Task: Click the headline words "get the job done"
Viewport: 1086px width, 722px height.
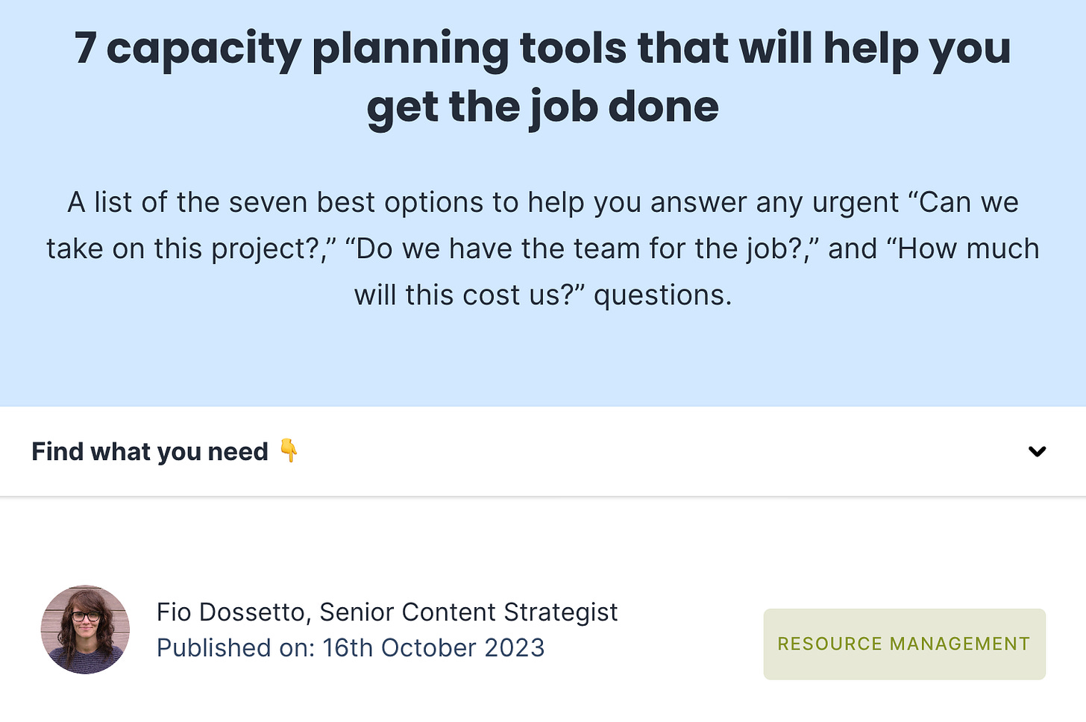Action: point(542,107)
